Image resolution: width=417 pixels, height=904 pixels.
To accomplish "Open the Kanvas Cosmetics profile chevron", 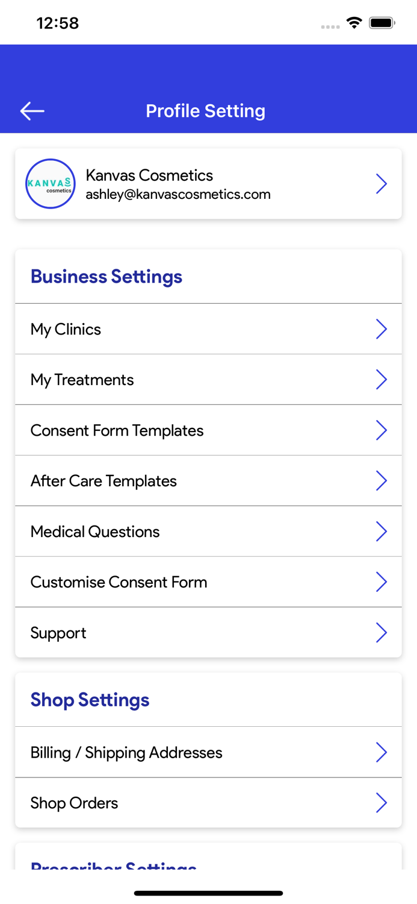I will pos(381,184).
